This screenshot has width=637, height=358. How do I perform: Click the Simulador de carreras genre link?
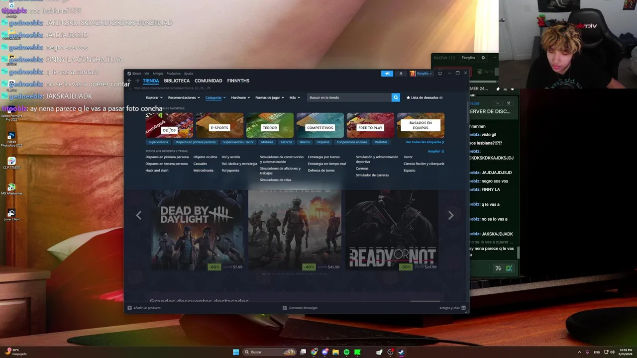point(372,175)
